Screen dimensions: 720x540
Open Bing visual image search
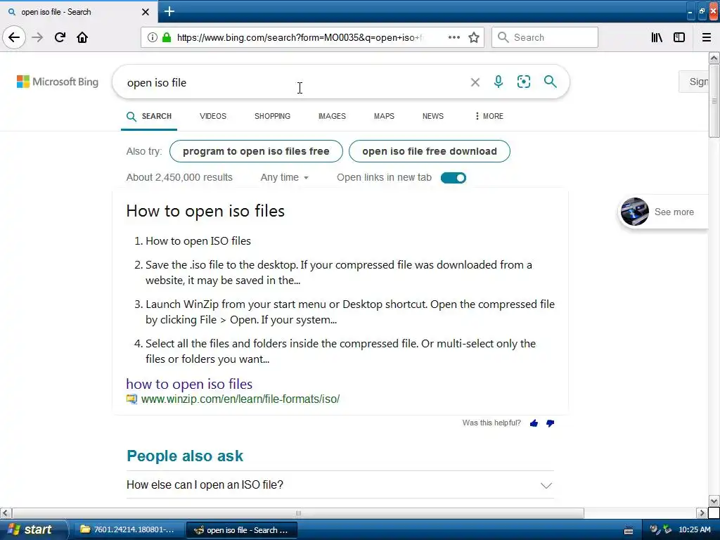click(x=523, y=82)
